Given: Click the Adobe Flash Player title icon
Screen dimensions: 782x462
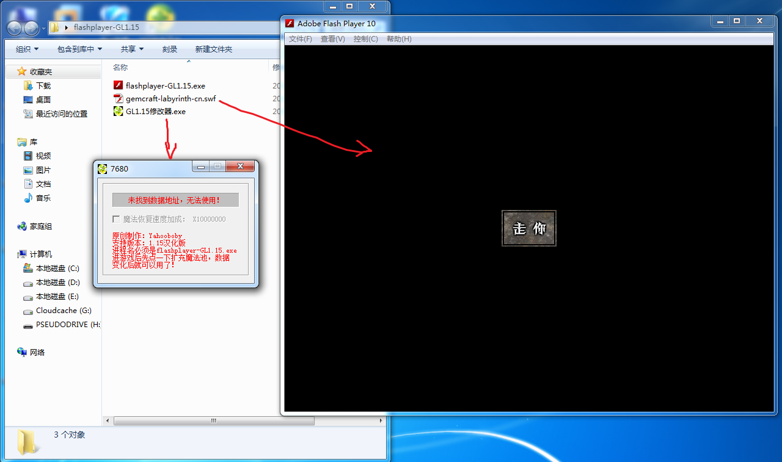Looking at the screenshot, I should [x=290, y=23].
